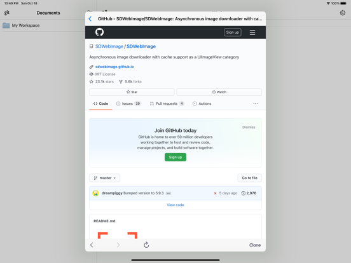The height and width of the screenshot is (263, 351).
Task: Star the repository
Action: [x=132, y=92]
